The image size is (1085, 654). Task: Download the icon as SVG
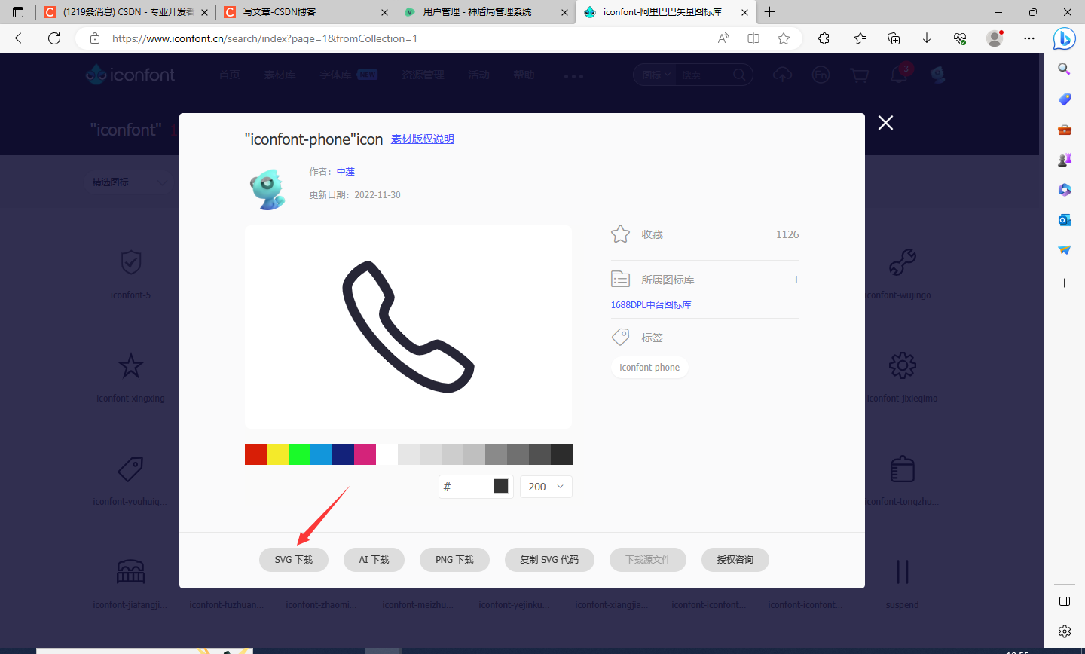(x=294, y=560)
